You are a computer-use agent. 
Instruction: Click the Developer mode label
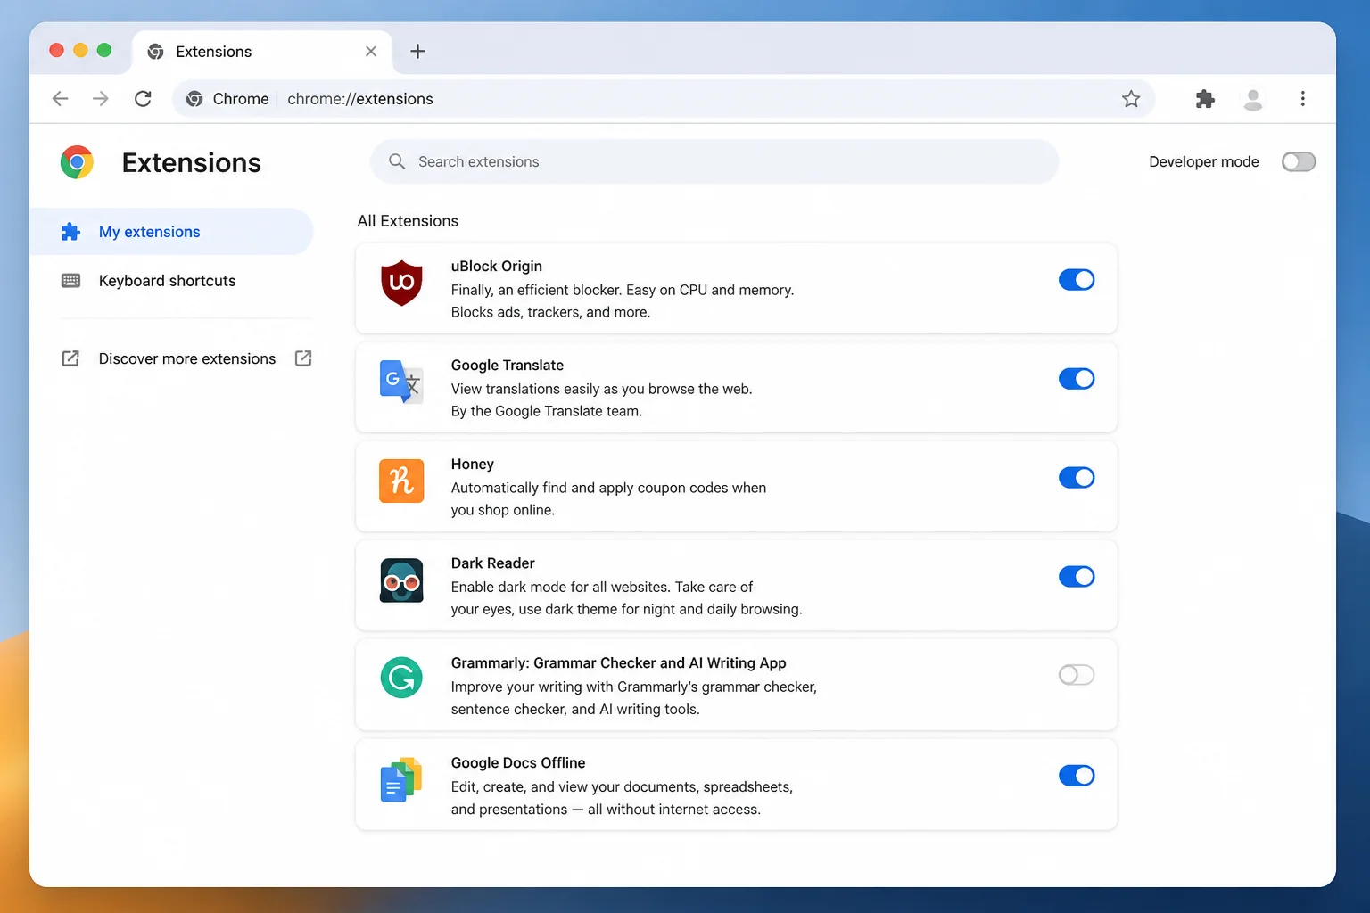click(x=1204, y=161)
